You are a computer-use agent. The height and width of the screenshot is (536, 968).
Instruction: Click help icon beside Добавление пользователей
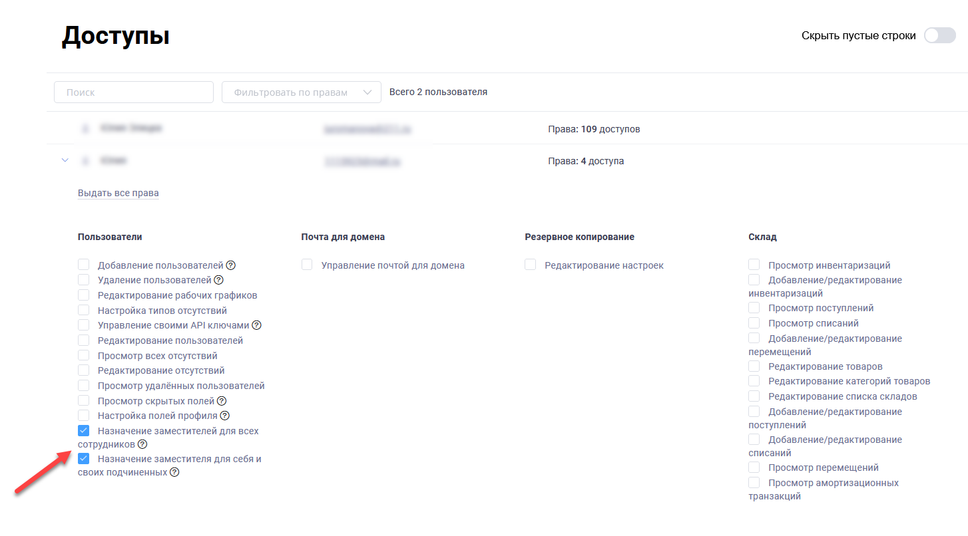tap(230, 265)
